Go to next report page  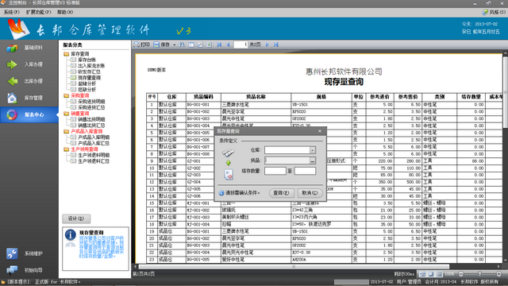click(x=267, y=44)
